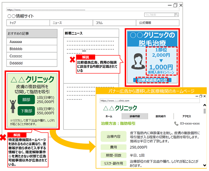This screenshot has width=209, height=171.
Task: Open the Aaaaaa recommended article
Action: point(32,42)
